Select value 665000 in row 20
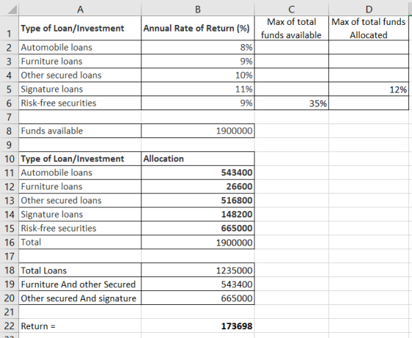Viewport: 412px width, 338px height. point(198,298)
